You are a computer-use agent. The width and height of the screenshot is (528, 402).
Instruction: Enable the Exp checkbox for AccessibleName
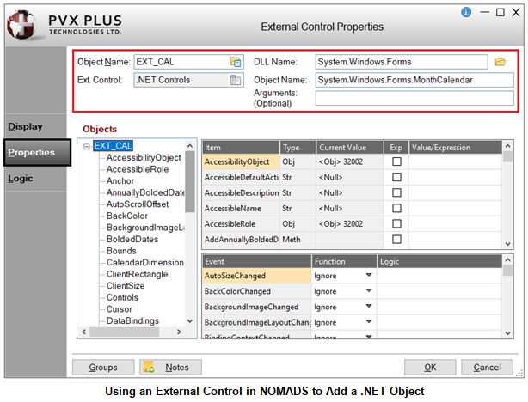click(x=396, y=208)
